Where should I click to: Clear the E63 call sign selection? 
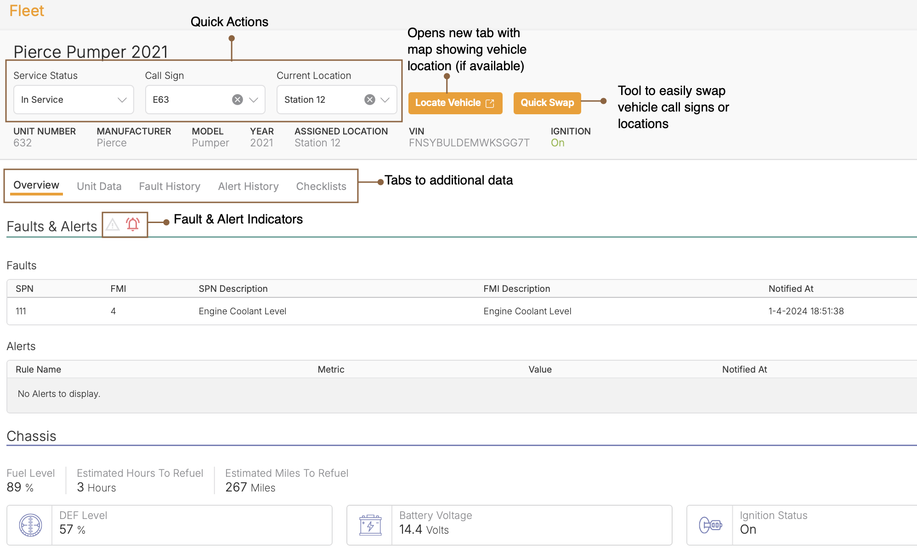(x=237, y=100)
